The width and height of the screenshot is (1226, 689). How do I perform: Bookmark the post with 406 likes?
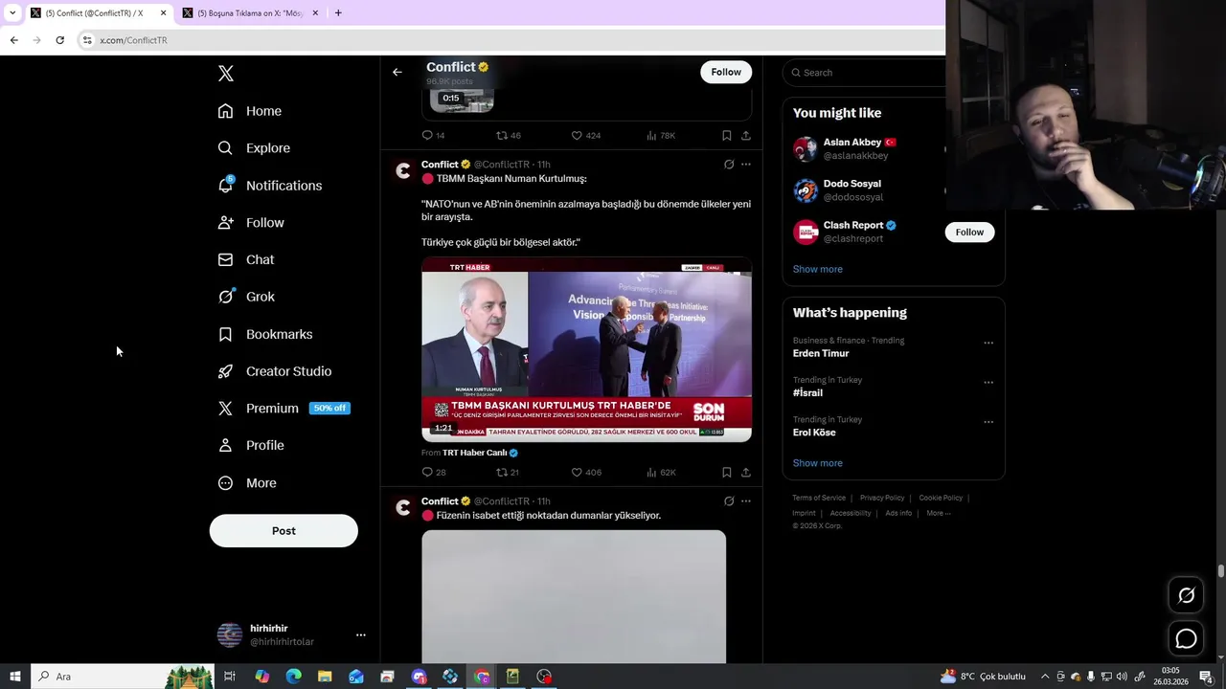pos(727,473)
